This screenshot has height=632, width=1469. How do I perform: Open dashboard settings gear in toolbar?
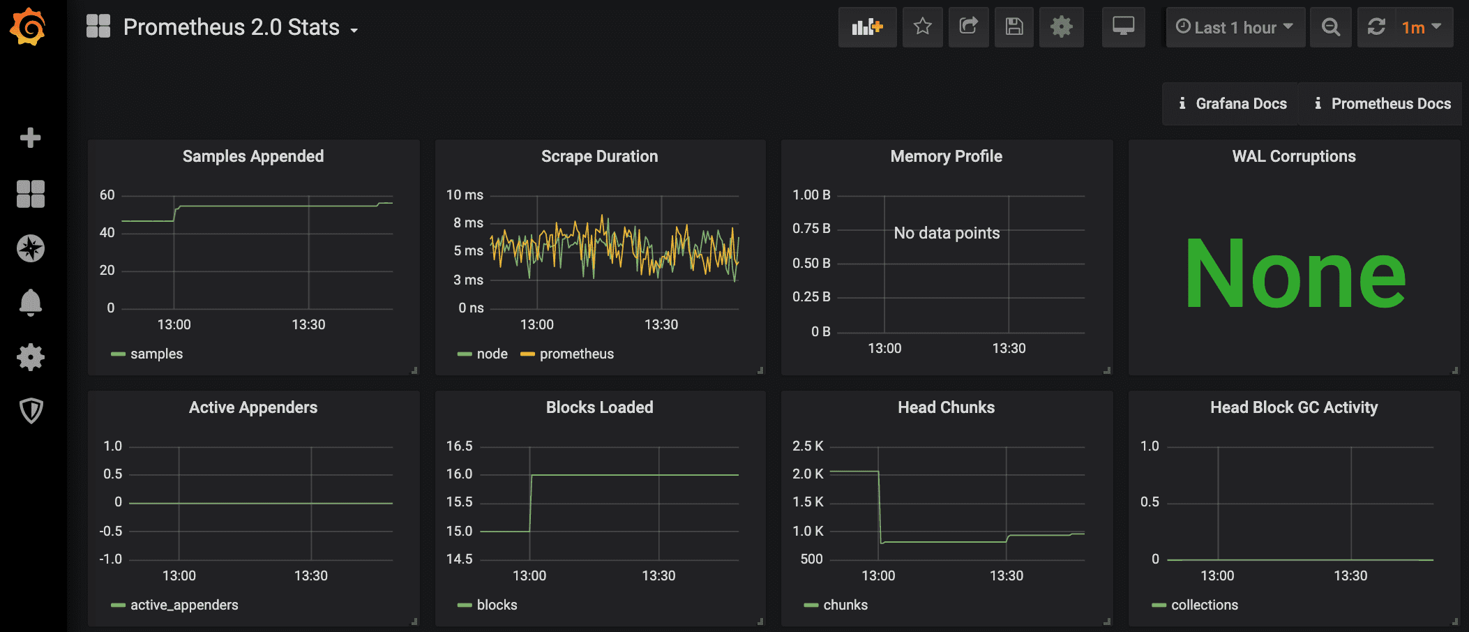[1061, 27]
